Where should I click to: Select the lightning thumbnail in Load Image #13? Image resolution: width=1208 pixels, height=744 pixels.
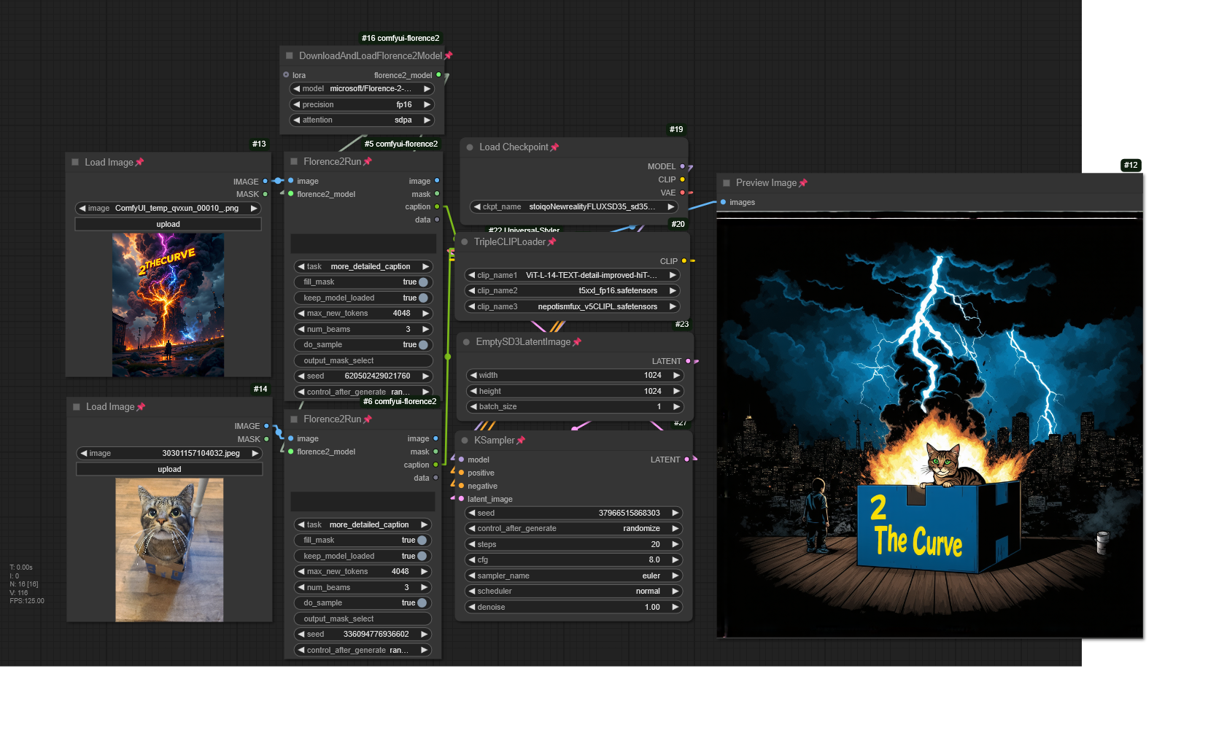tap(169, 305)
